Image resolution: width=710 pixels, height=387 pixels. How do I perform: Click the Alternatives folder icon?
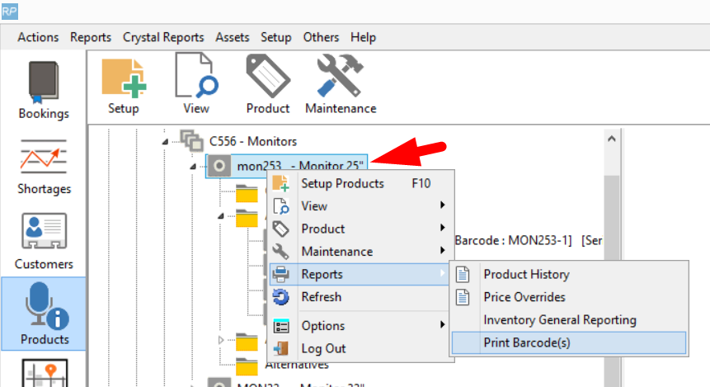tap(247, 366)
